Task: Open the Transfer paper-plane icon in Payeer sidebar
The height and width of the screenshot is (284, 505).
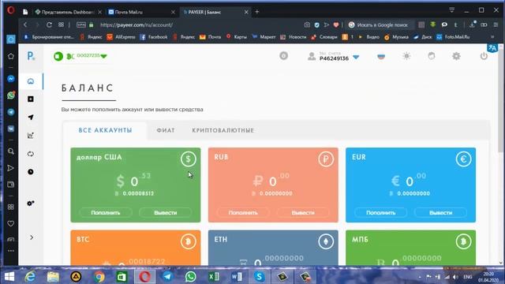Action: pyautogui.click(x=31, y=118)
